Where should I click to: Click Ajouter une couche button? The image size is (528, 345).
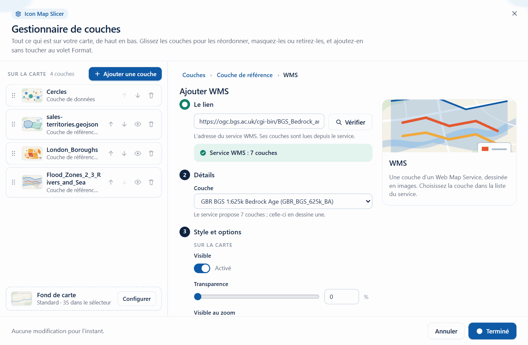125,74
